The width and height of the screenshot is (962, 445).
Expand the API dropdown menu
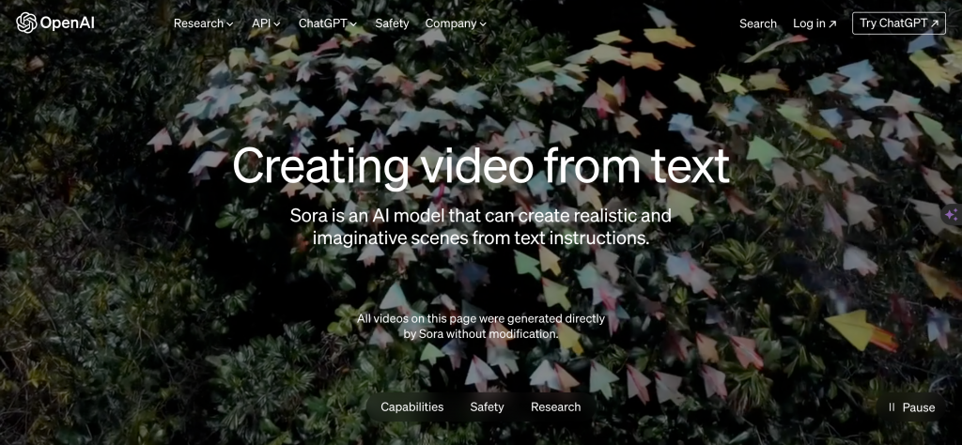point(266,23)
